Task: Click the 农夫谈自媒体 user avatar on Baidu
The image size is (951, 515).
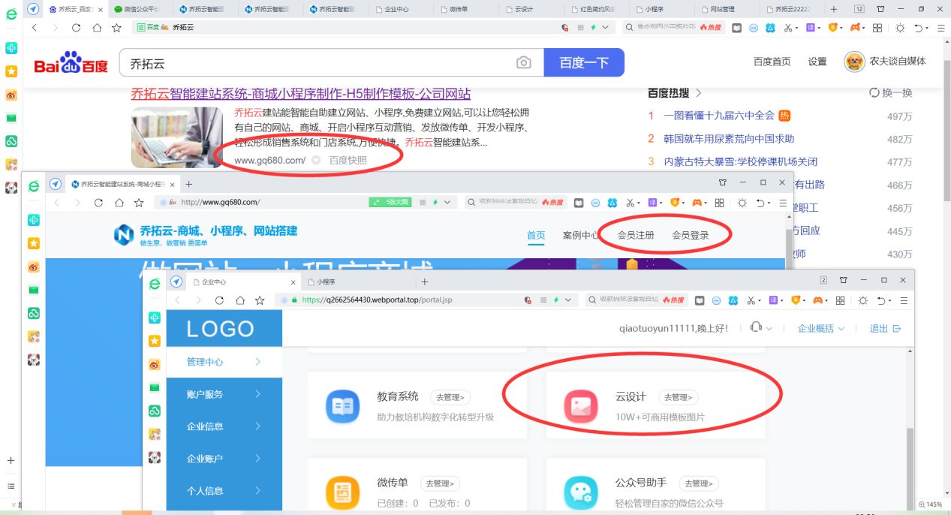Action: tap(854, 62)
